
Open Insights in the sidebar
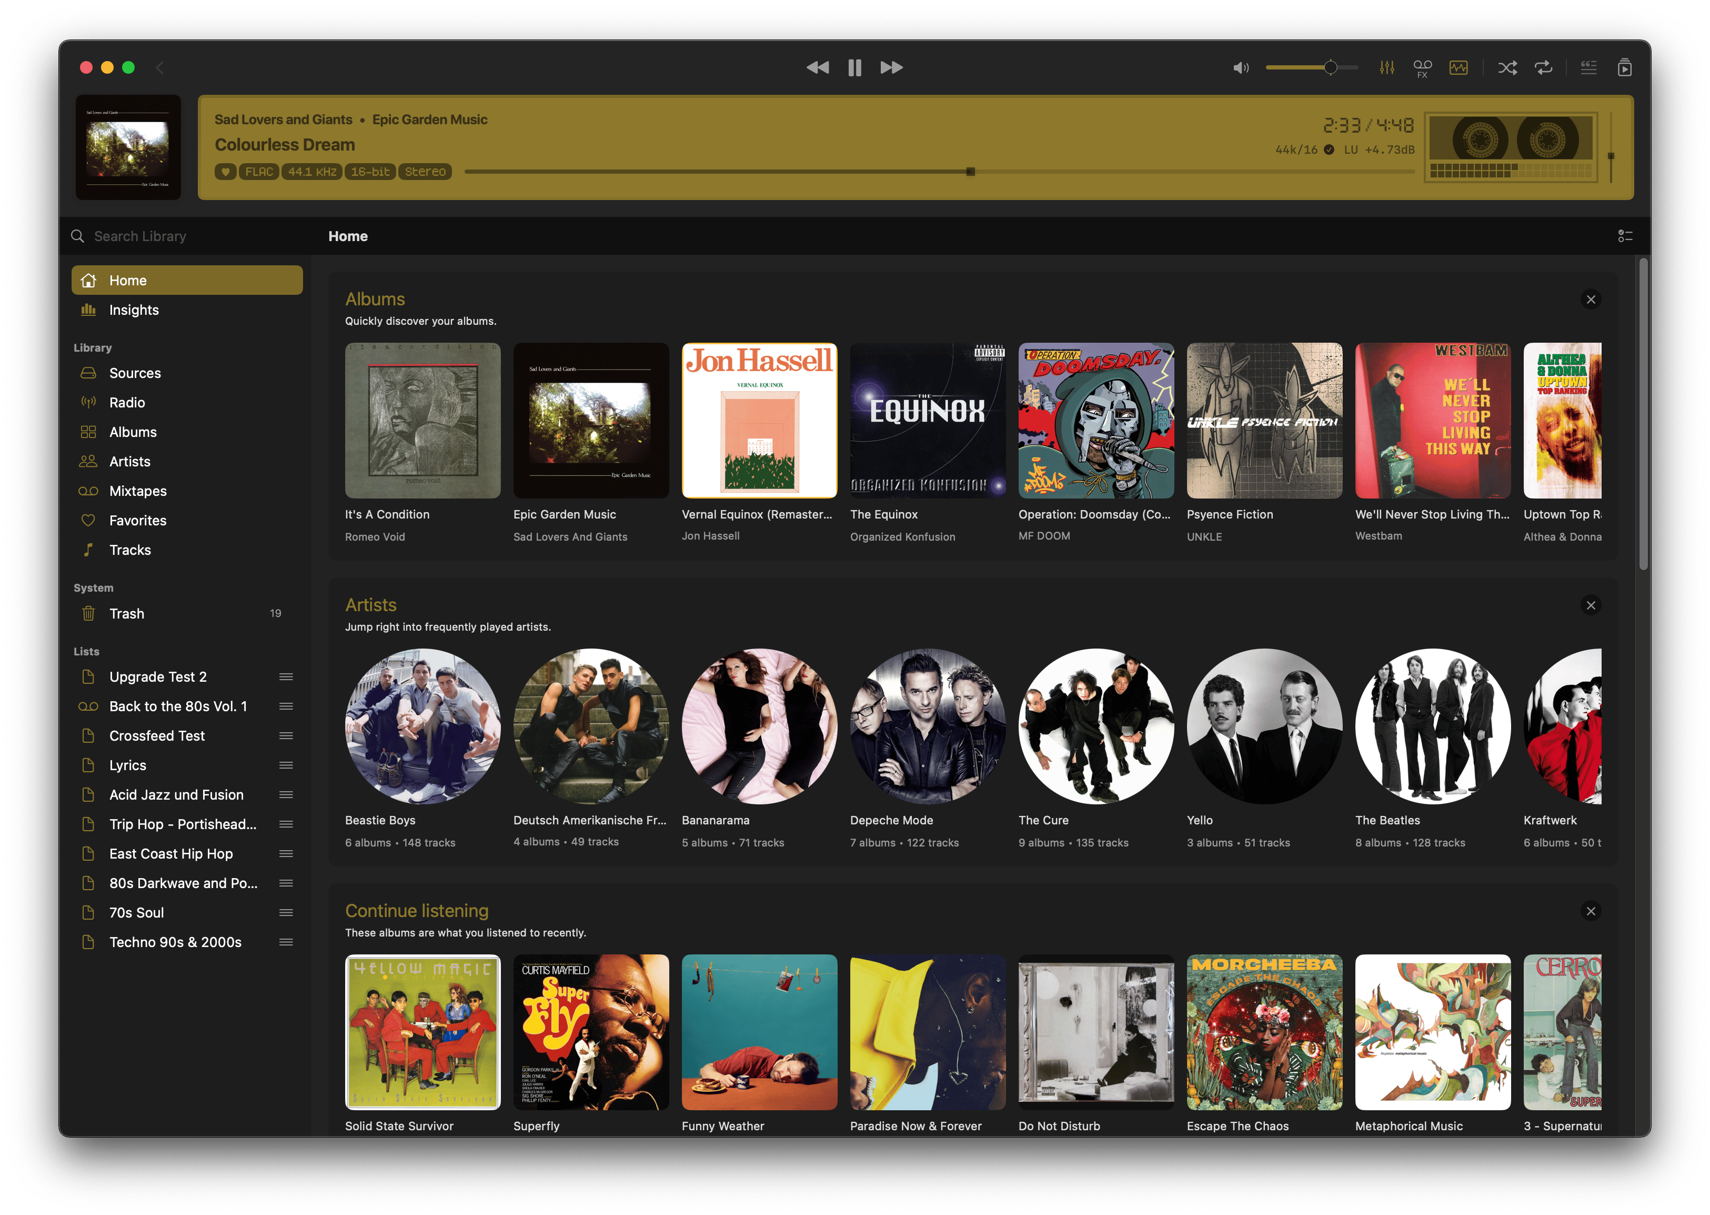click(134, 310)
